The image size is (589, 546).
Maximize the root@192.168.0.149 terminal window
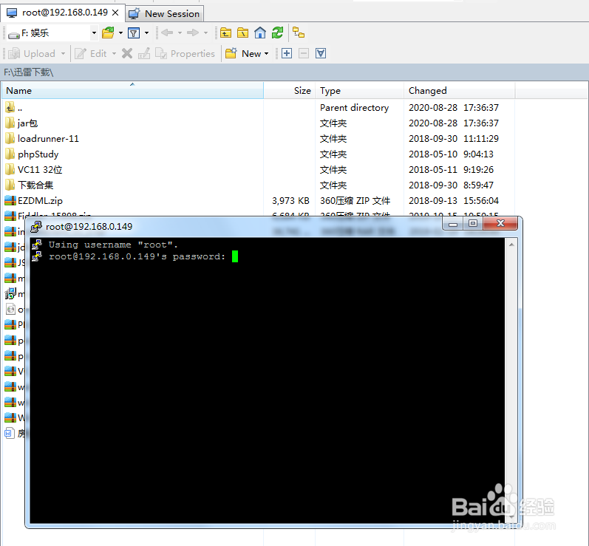pos(473,224)
